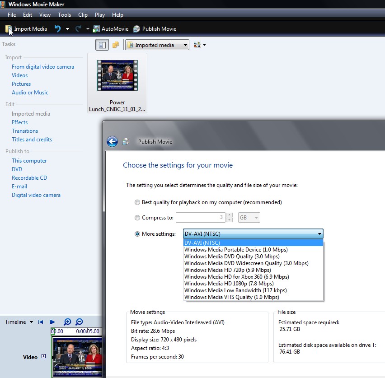The height and width of the screenshot is (378, 385).
Task: Open the Tools menu
Action: coord(64,15)
